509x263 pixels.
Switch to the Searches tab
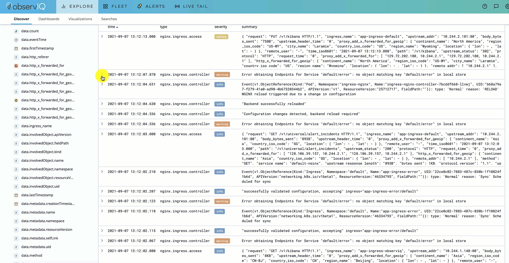tap(109, 19)
